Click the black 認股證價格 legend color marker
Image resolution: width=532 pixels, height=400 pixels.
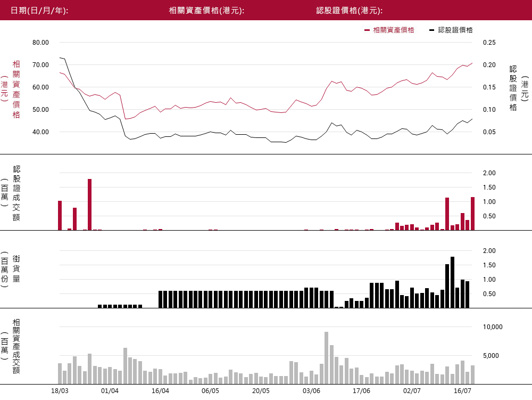431,30
